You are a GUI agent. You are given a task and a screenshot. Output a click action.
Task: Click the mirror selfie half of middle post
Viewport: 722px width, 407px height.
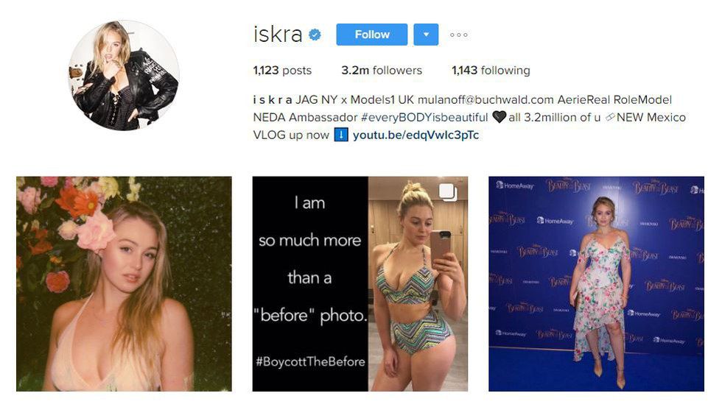click(418, 284)
